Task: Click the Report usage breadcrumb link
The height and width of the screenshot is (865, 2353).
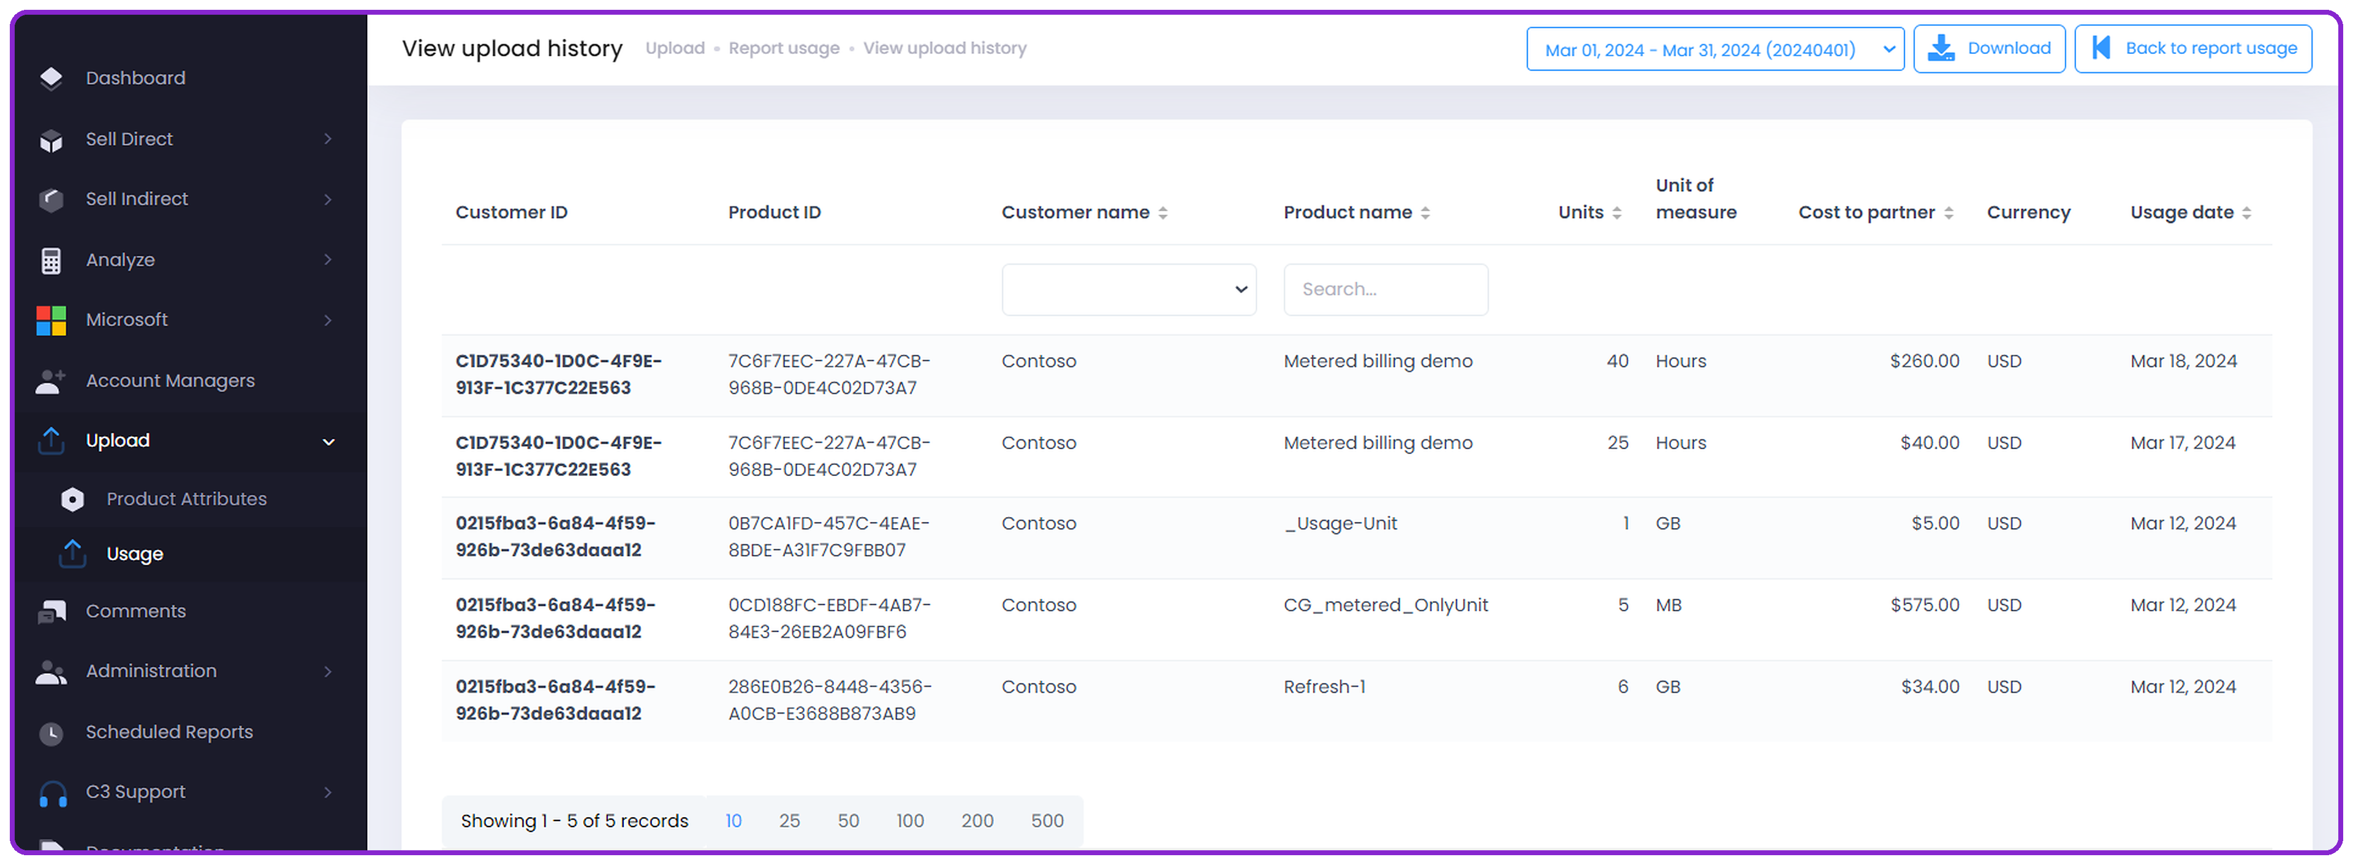Action: tap(784, 48)
